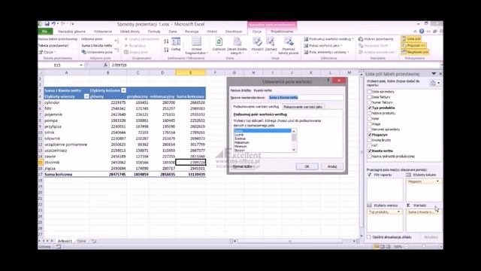Open Magazyn field dropdown in column labels area
This screenshot has width=481, height=271.
tap(437, 181)
